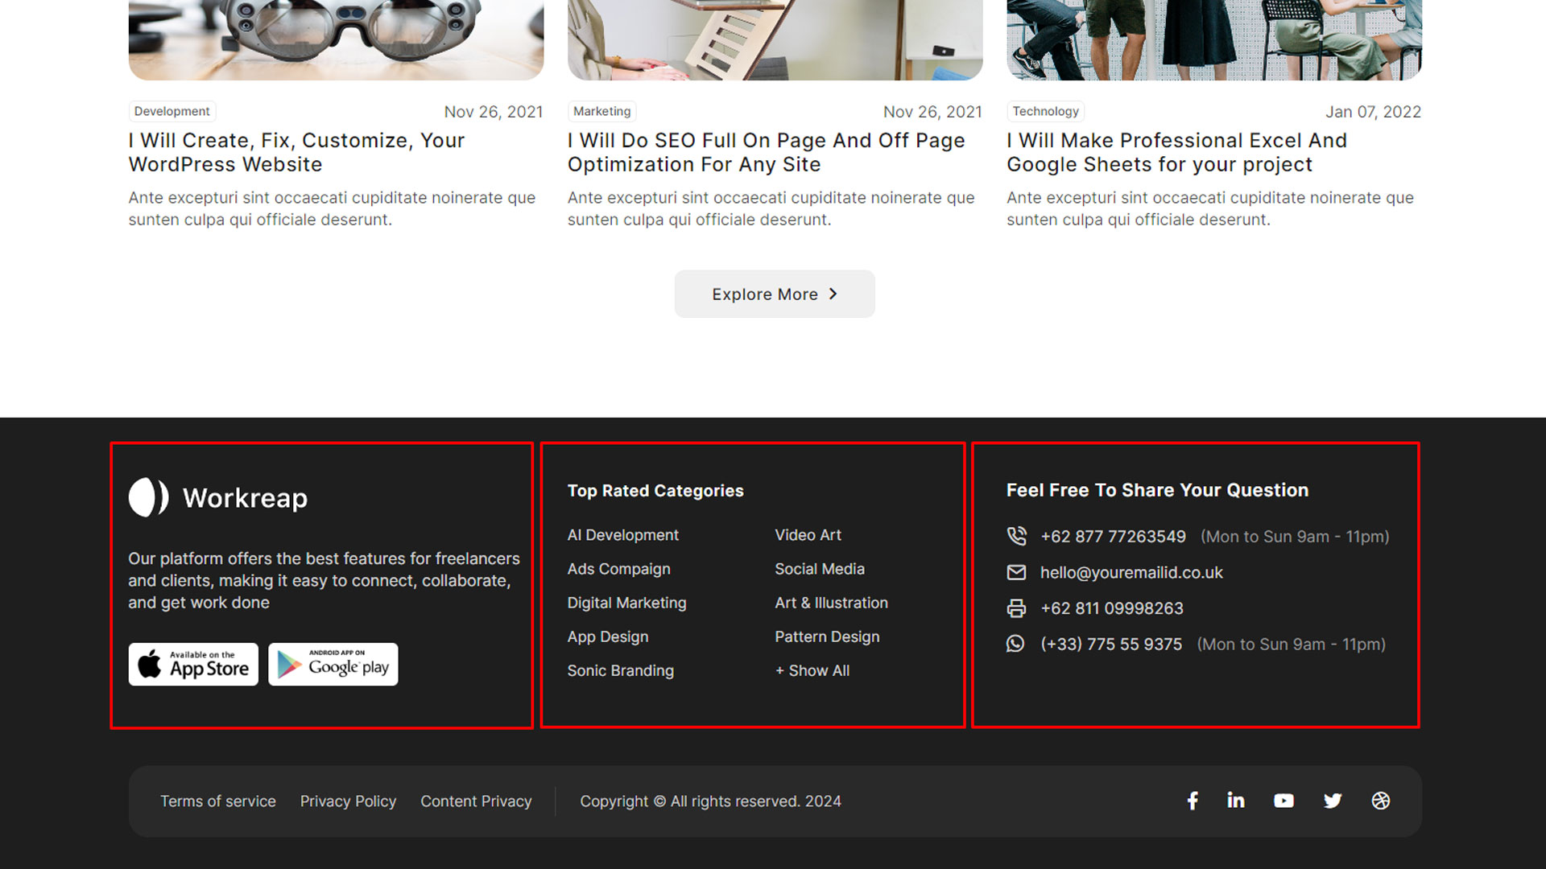Open the Terms of service link

point(218,801)
